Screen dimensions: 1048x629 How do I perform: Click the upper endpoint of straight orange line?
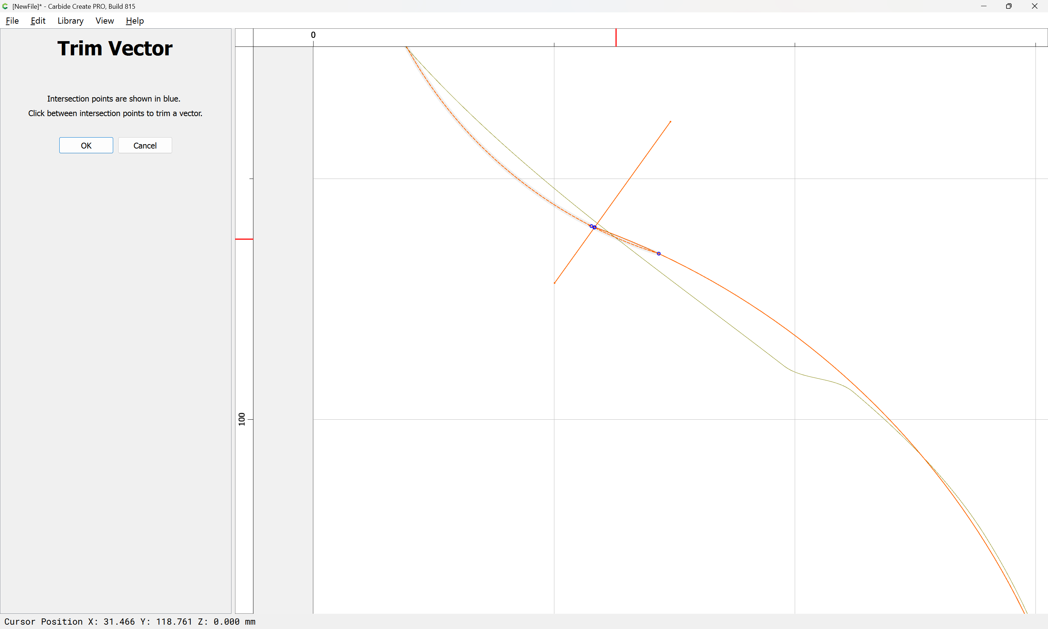point(670,122)
